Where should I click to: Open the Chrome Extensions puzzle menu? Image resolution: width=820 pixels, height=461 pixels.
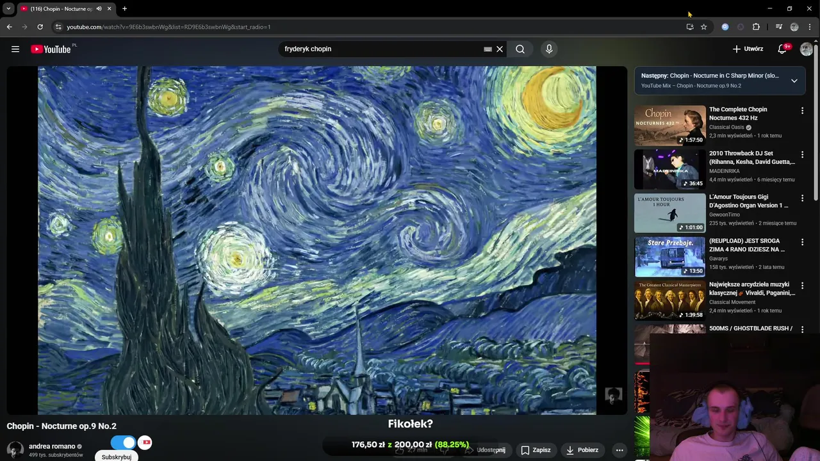(x=756, y=27)
